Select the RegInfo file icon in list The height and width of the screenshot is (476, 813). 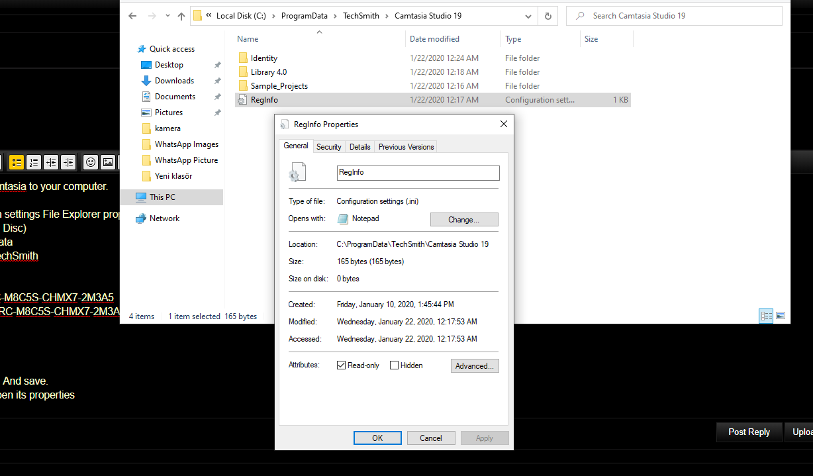coord(243,100)
